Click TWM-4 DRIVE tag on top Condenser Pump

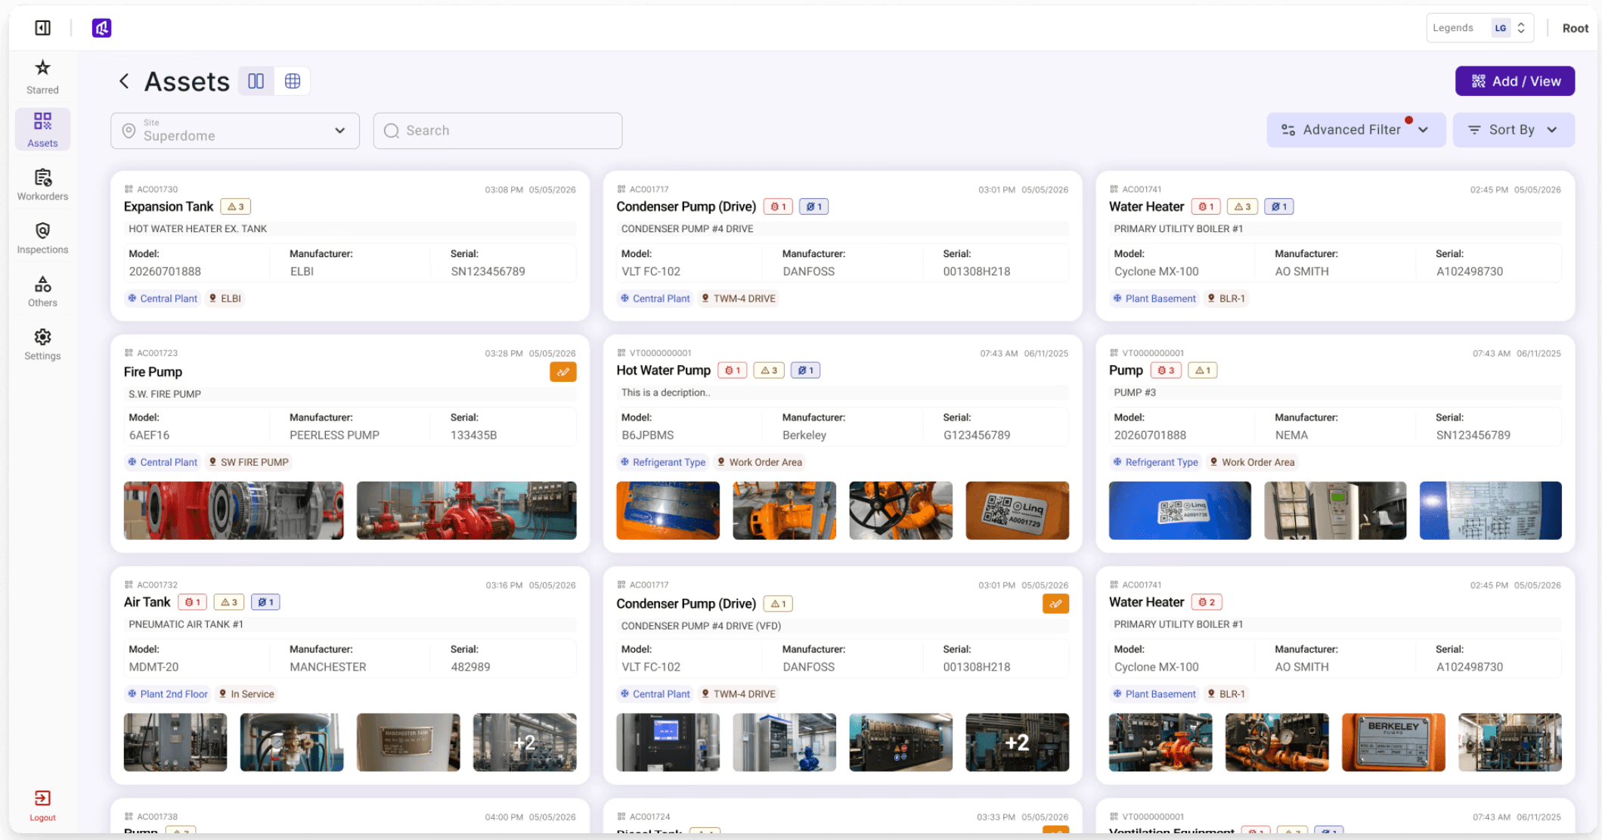[739, 299]
